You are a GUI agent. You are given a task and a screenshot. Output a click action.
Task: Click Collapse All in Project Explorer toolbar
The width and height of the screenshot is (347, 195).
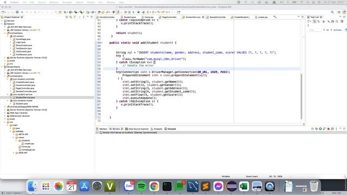click(67, 17)
